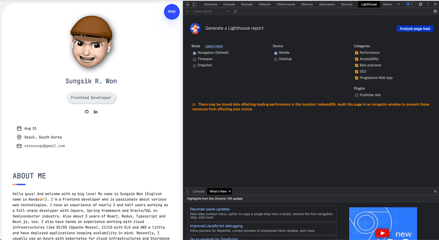
Task: Click the Sungsik R. Won name heading
Action: pos(91,81)
